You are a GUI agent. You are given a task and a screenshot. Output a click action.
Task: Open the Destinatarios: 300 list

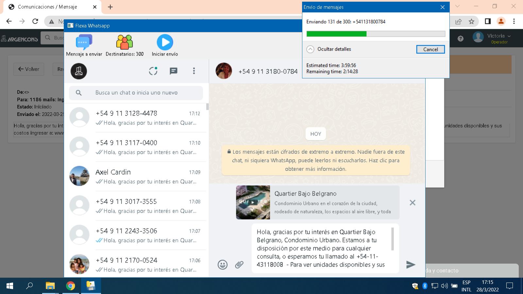pos(125,46)
